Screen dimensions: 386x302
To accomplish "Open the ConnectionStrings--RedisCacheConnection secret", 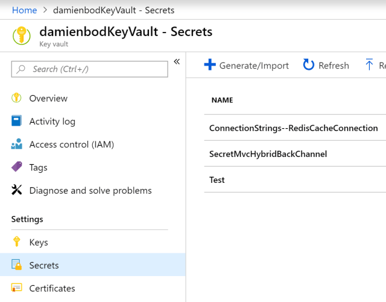I will (x=293, y=128).
